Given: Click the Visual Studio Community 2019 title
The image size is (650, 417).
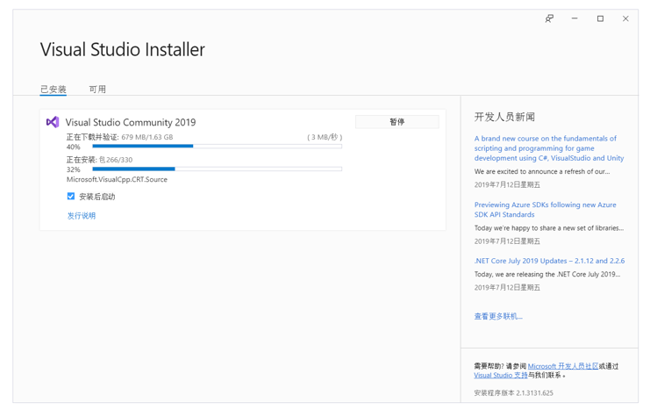Looking at the screenshot, I should tap(130, 122).
